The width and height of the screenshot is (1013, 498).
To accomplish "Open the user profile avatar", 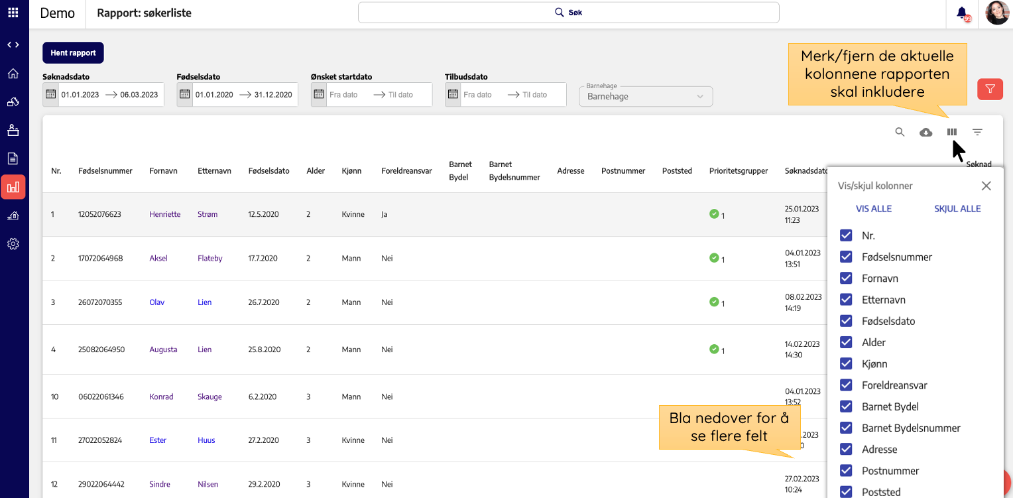I will (x=997, y=13).
